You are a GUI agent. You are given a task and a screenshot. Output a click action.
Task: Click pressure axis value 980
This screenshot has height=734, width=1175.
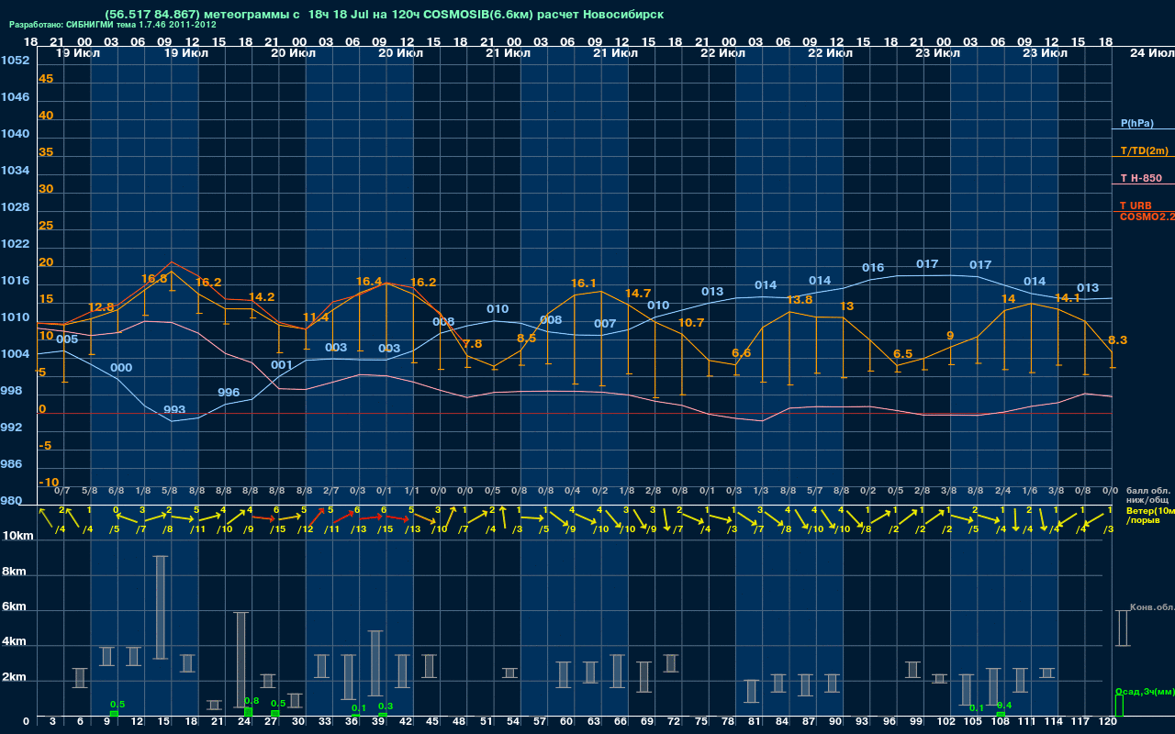11,501
